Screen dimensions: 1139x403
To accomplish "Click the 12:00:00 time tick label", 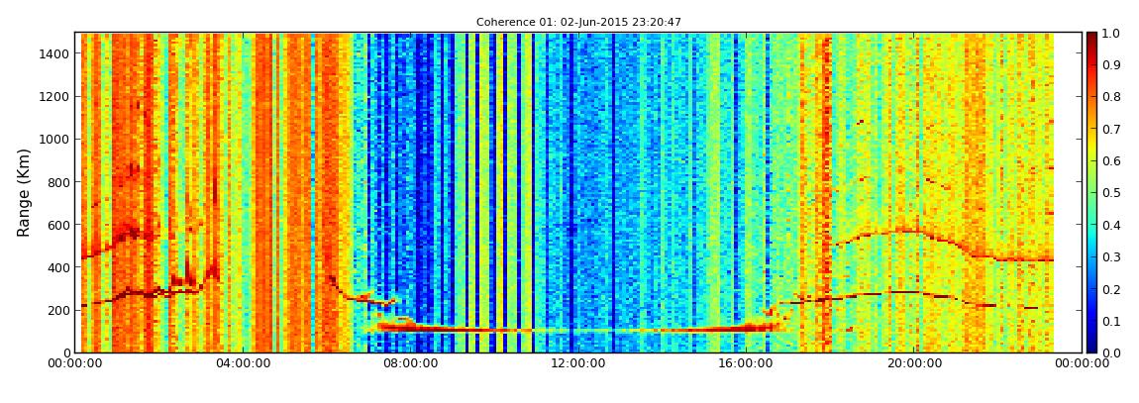I will point(577,363).
